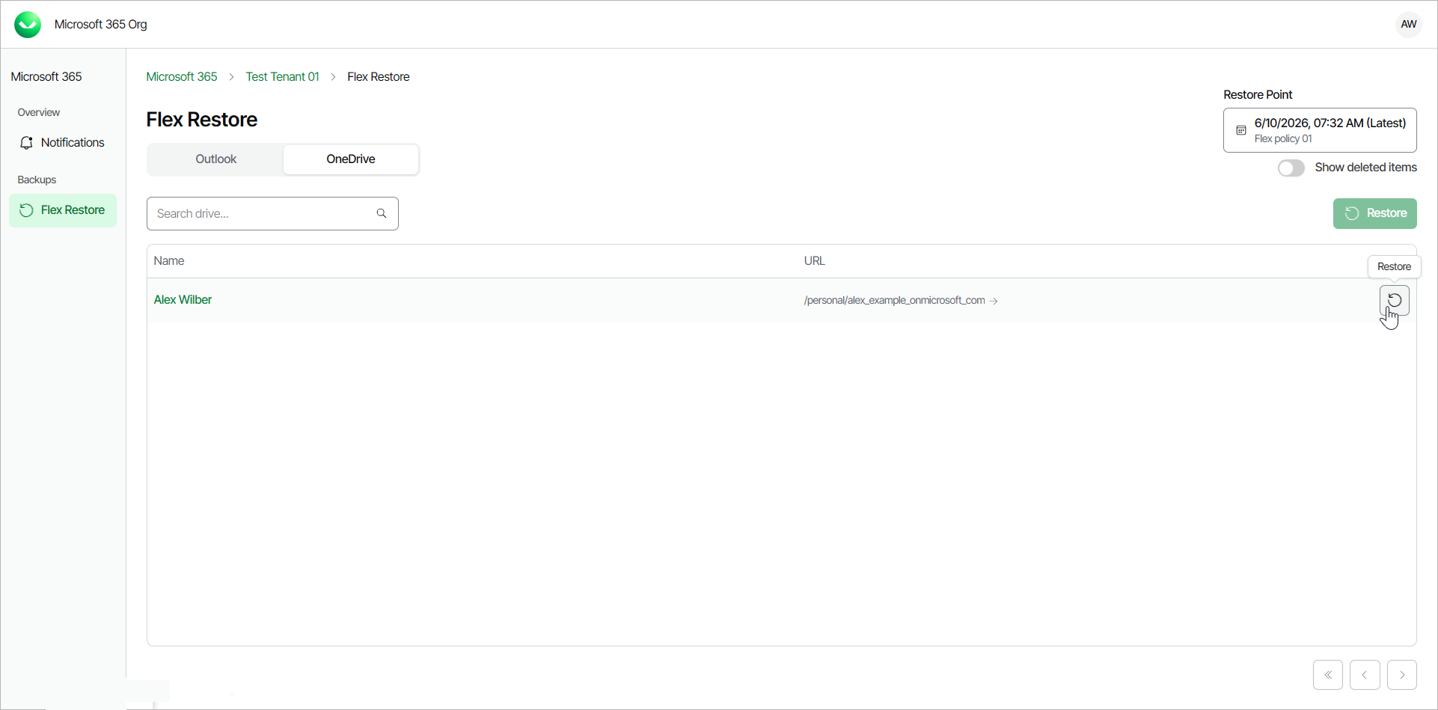The image size is (1438, 710).
Task: Open the Restore Point date dropdown
Action: 1320,130
